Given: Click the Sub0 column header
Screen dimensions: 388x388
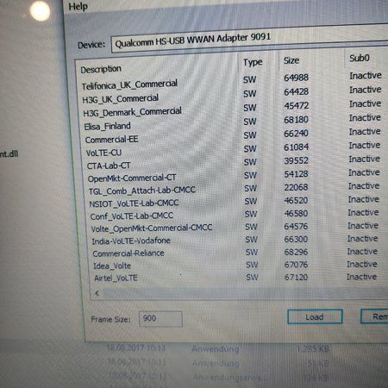Looking at the screenshot, I should pos(360,58).
